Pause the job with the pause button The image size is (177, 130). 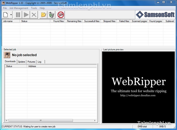[x=18, y=15]
